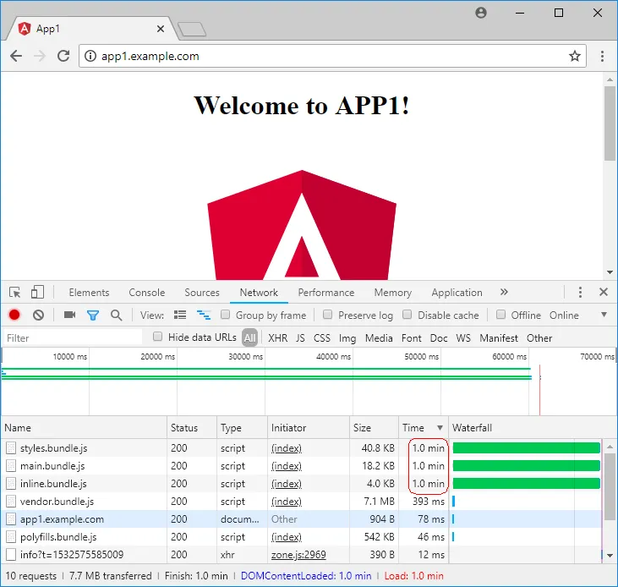Image resolution: width=618 pixels, height=587 pixels.
Task: Filter requests by CSS
Action: [x=322, y=338]
